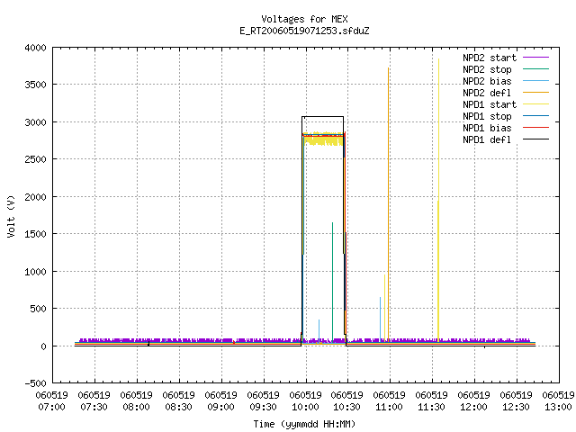This screenshot has width=576, height=432.
Task: Click the 'NPD1 bias' legend label
Action: pyautogui.click(x=487, y=128)
